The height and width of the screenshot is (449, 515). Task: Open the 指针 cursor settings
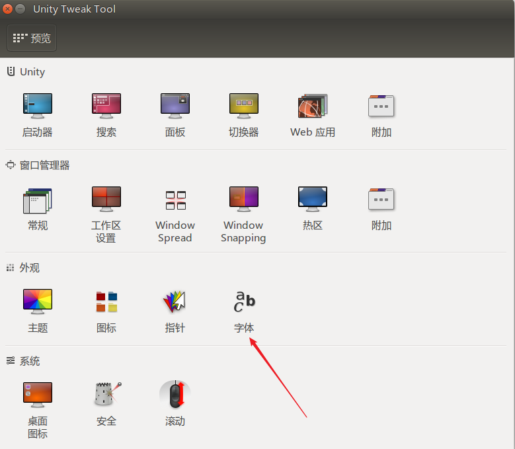(x=175, y=311)
